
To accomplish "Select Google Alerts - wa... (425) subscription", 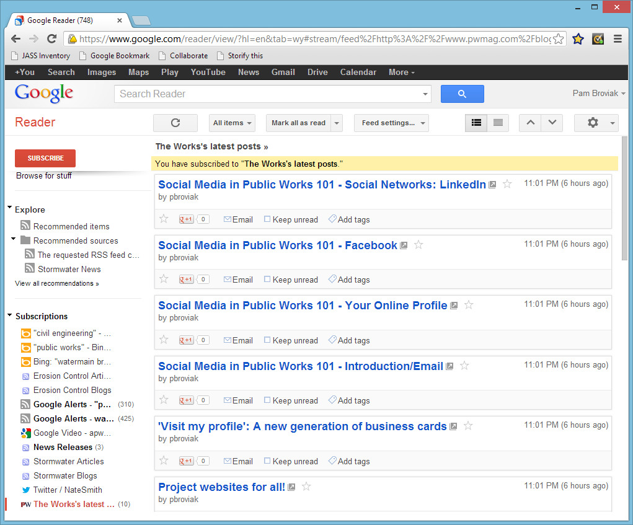I will 77,418.
